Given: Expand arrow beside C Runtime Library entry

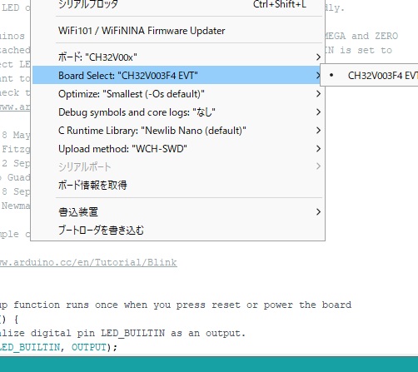Looking at the screenshot, I should pyautogui.click(x=318, y=131).
